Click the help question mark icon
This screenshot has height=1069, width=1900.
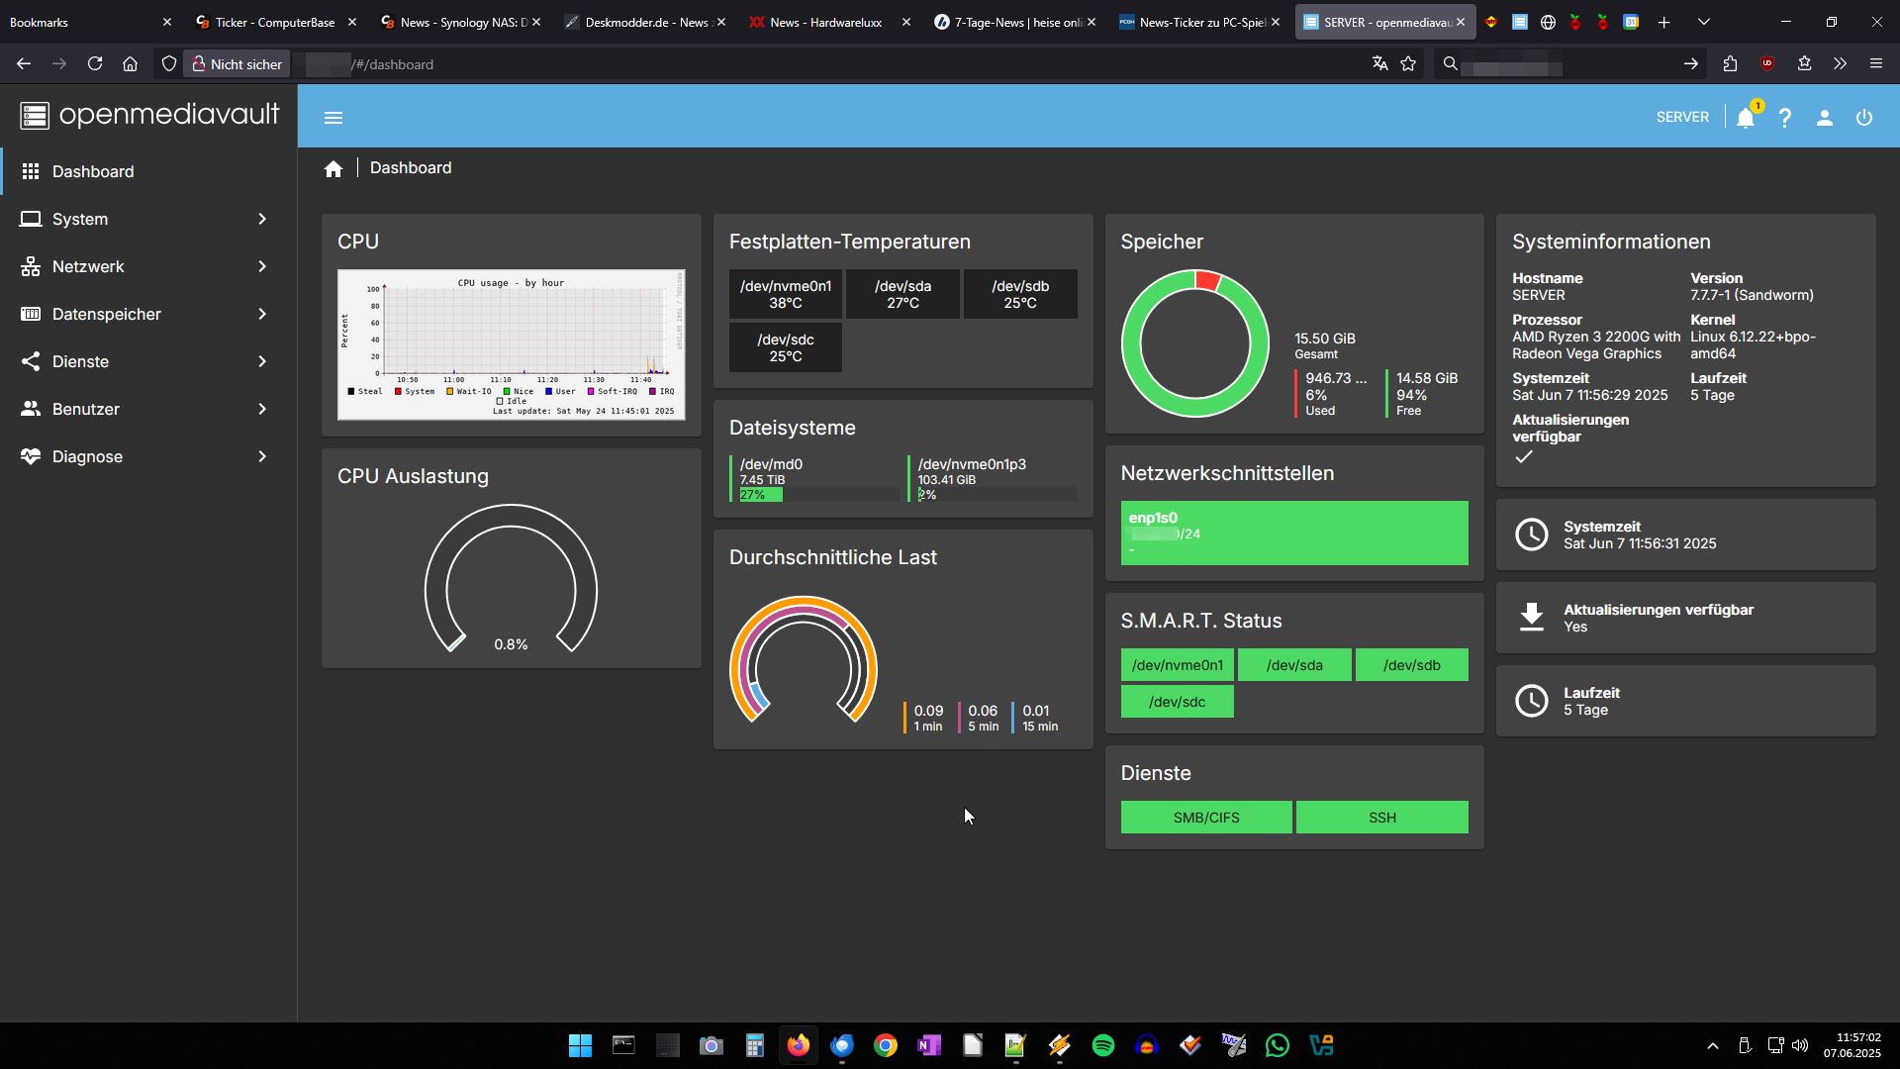click(1785, 118)
